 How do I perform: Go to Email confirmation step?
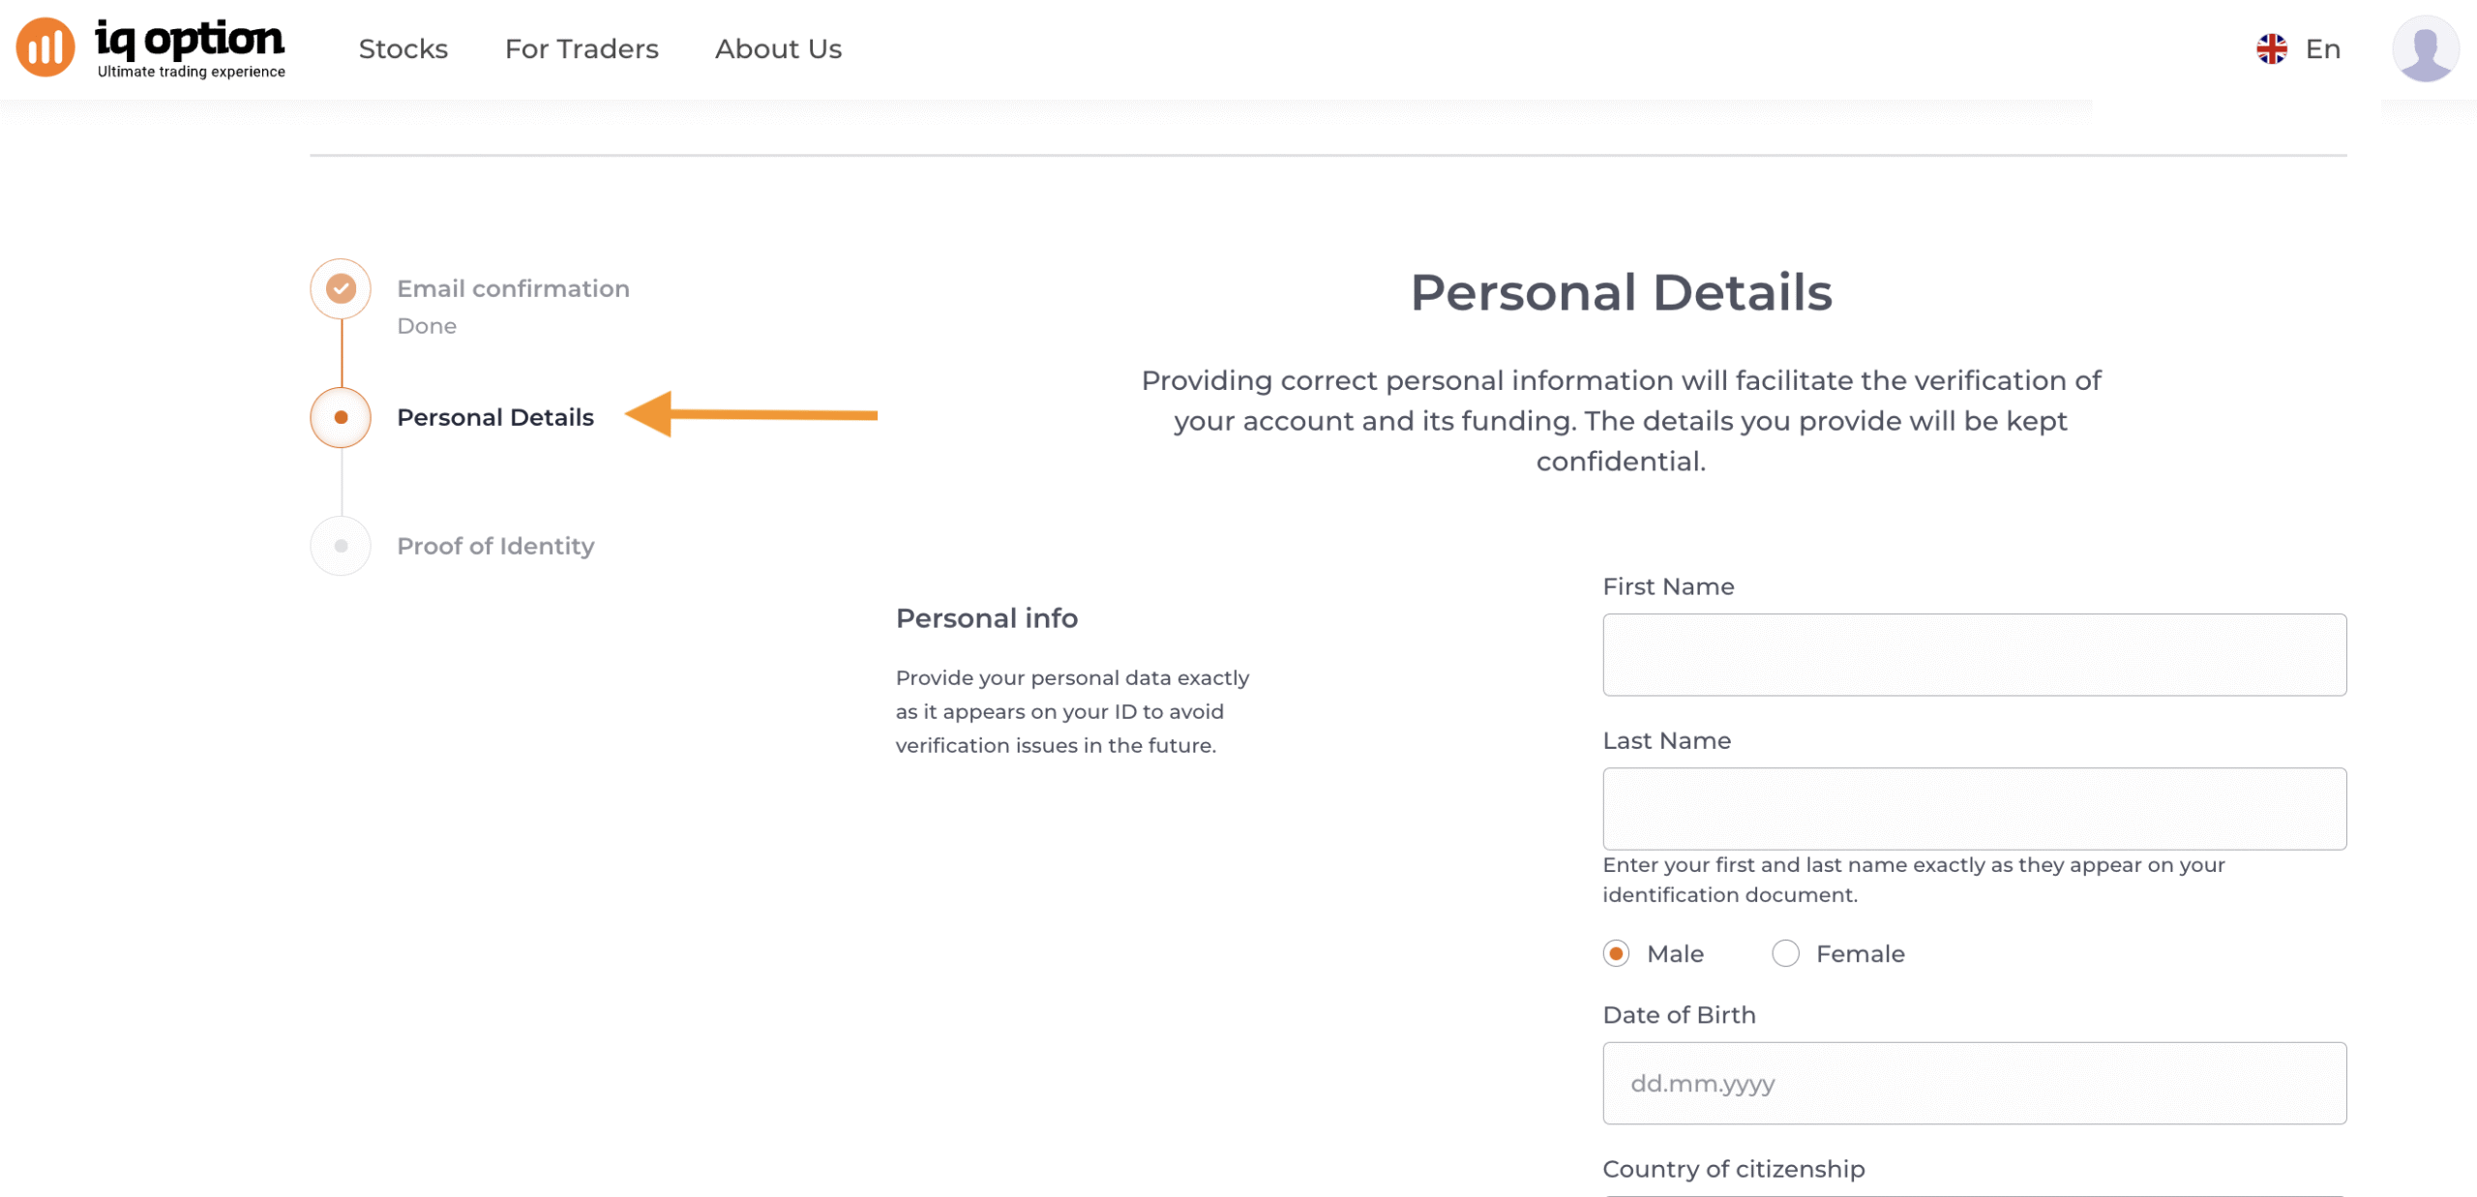[513, 288]
